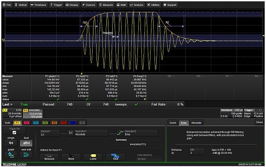This screenshot has height=167, width=266.
Task: Click the web edit icon
Action: pos(26,155)
